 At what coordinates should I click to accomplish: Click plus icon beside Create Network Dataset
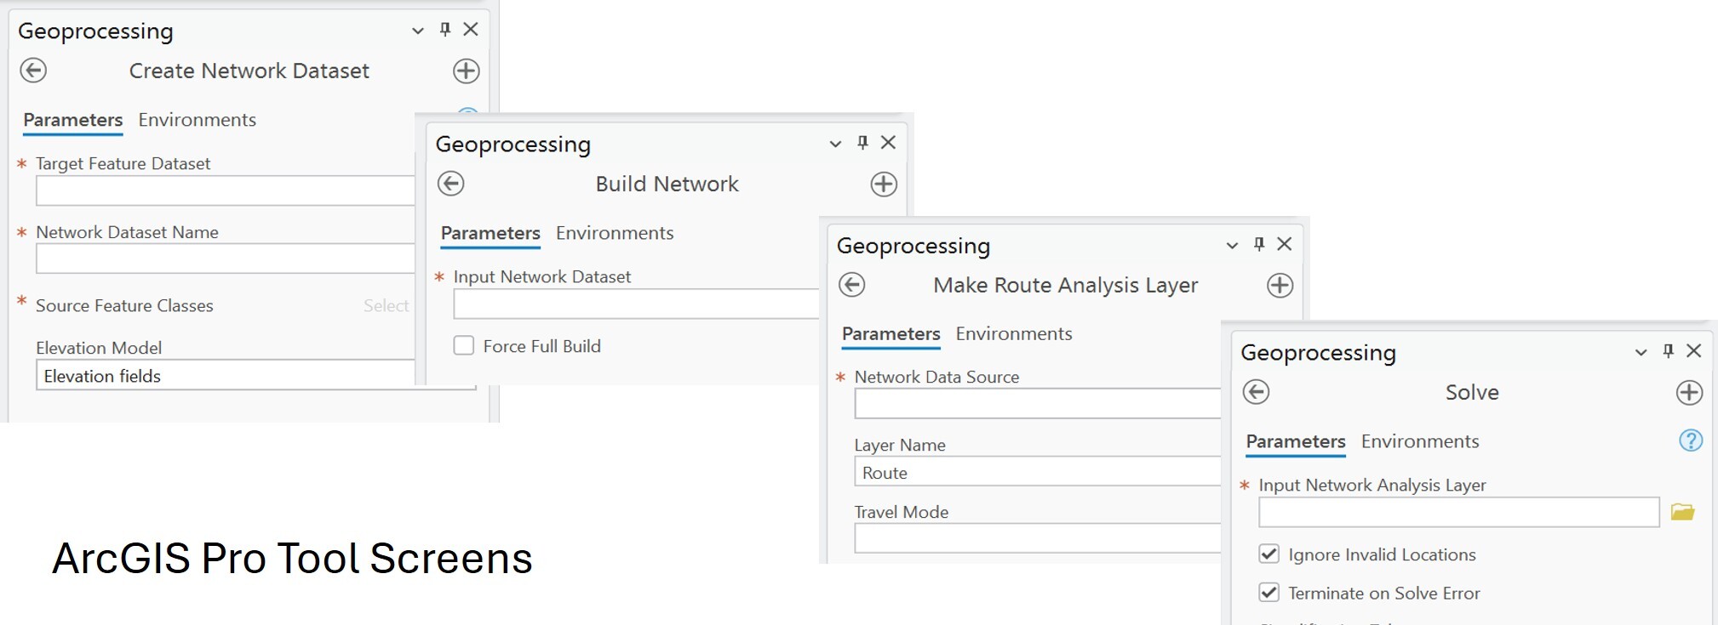point(466,71)
